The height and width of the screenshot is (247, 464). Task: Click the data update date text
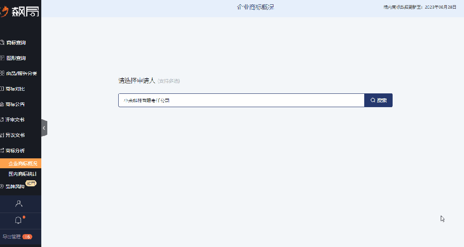(420, 7)
